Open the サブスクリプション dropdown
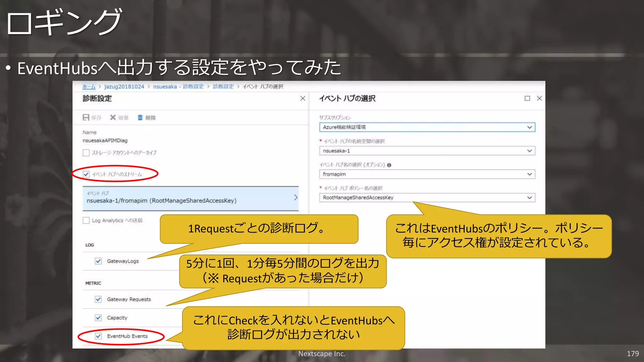The height and width of the screenshot is (362, 644). pyautogui.click(x=427, y=127)
